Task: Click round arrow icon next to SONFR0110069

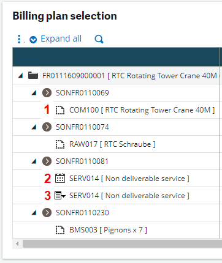Action: (x=47, y=93)
